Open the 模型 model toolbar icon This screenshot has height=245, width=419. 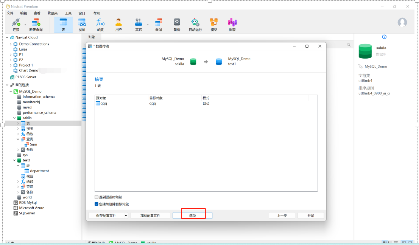(214, 24)
